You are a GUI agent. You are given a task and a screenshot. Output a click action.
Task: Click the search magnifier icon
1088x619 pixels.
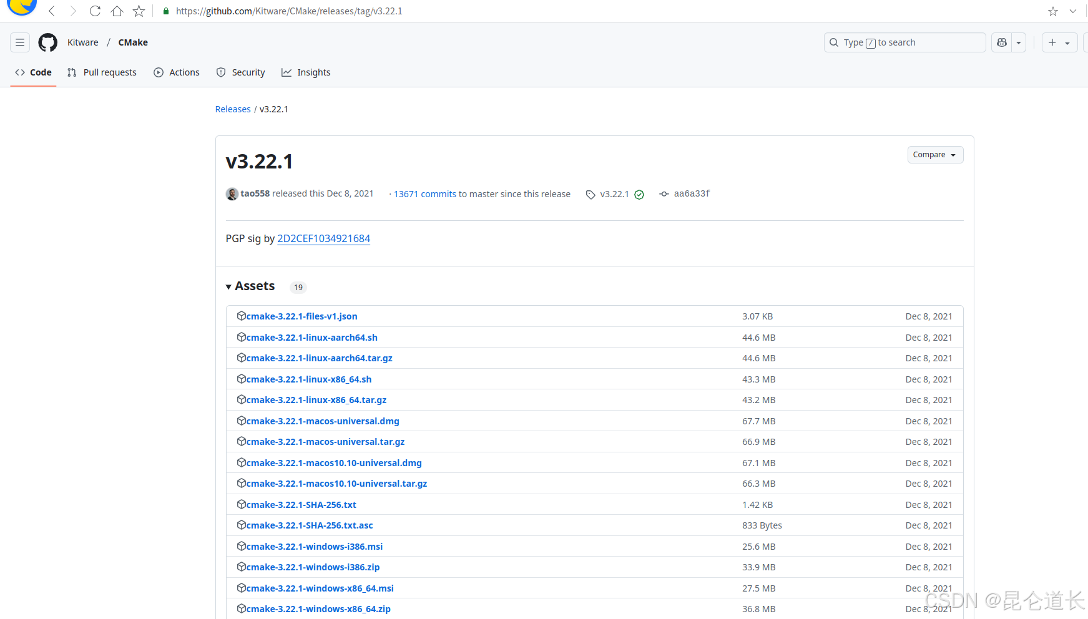coord(834,42)
